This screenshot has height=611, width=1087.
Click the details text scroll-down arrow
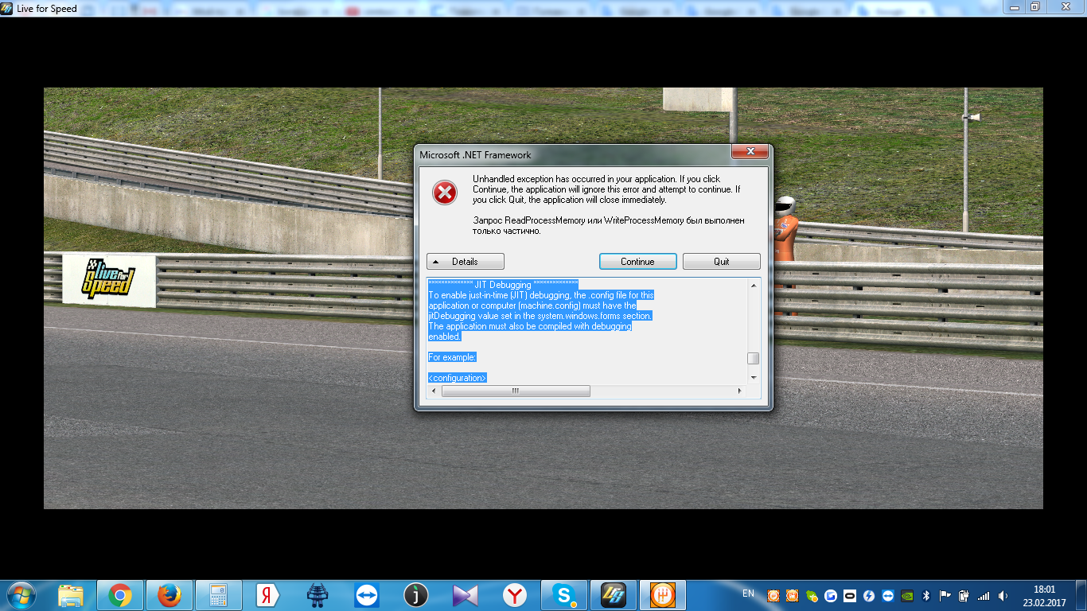[753, 377]
